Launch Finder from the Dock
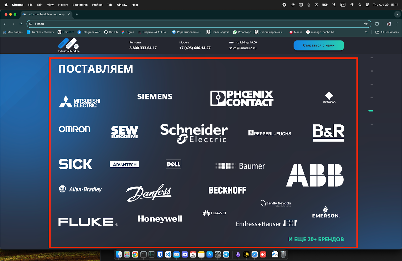Image resolution: width=402 pixels, height=261 pixels. coord(119,254)
